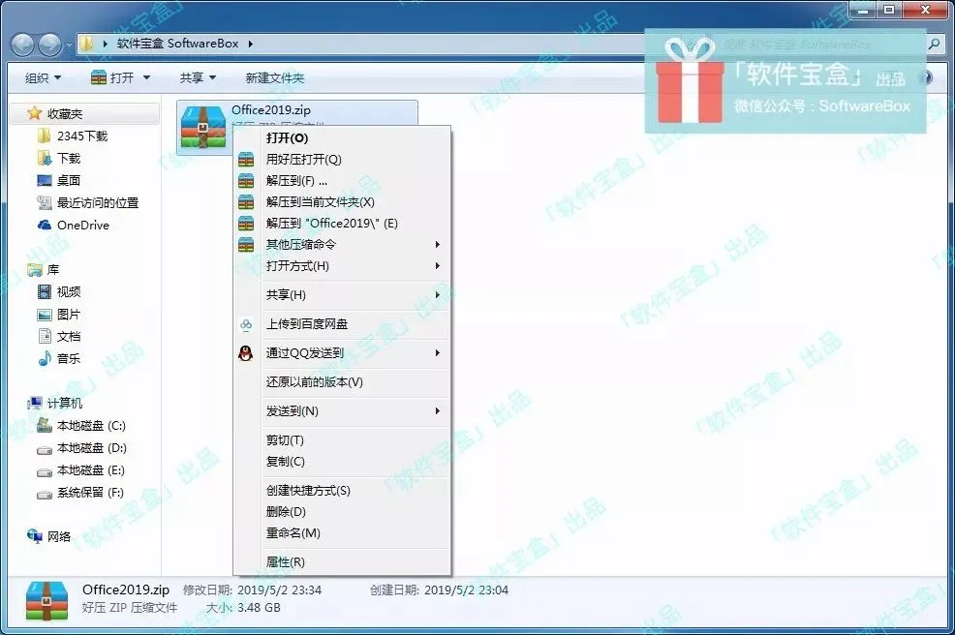Open the 组织 dropdown menu
This screenshot has height=635, width=955.
tap(43, 78)
